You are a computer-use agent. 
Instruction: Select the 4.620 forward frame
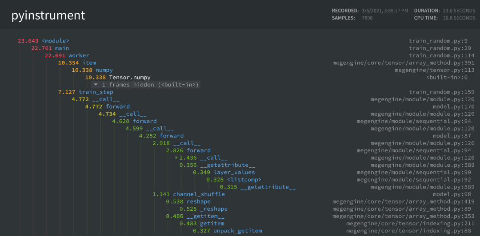click(x=134, y=122)
